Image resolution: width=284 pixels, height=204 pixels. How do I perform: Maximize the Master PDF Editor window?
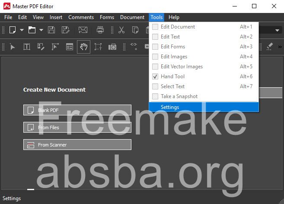click(254, 6)
